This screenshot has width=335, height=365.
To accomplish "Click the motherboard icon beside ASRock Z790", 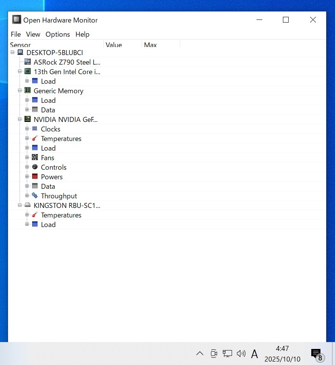I will 28,62.
